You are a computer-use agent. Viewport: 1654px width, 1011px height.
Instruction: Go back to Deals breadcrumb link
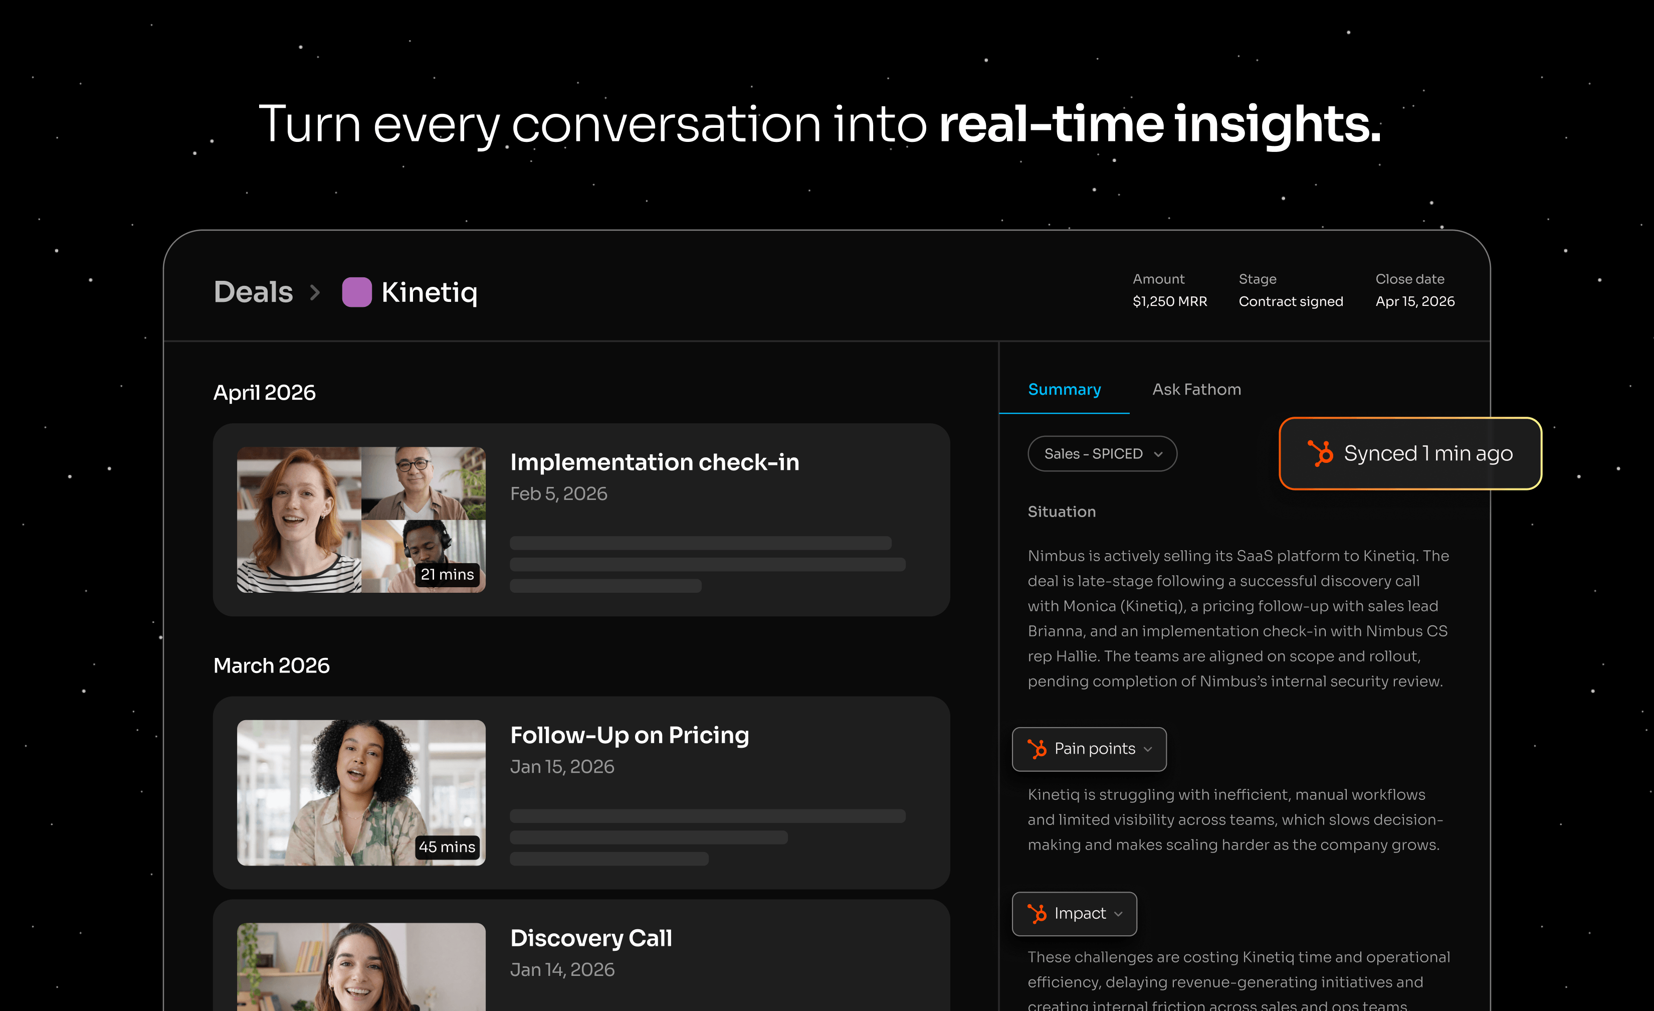(253, 292)
